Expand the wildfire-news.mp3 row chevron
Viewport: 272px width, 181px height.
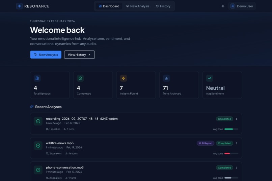237,143
